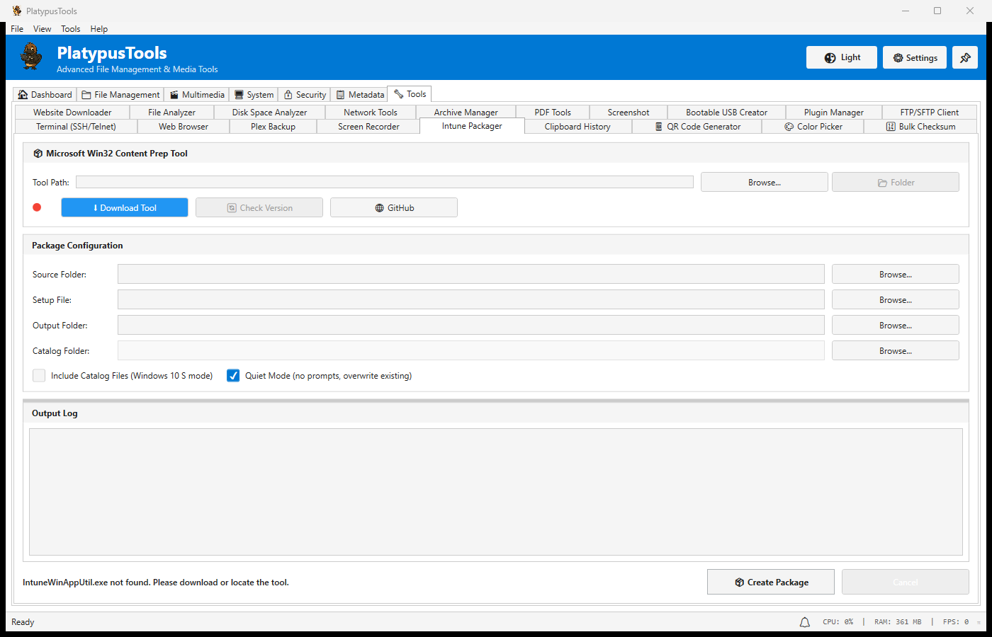Disable Quiet Mode overwrite option
Viewport: 992px width, 637px height.
(233, 375)
